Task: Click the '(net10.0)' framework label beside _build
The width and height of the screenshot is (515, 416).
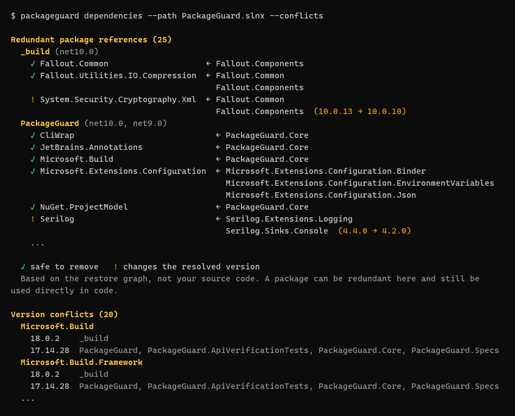Action: [77, 52]
